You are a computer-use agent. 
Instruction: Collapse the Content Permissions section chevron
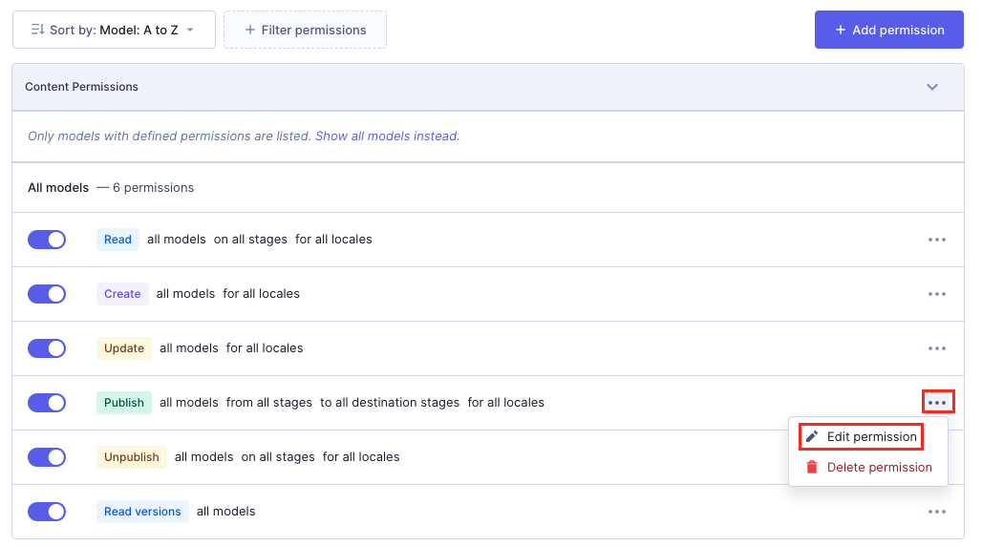[932, 87]
